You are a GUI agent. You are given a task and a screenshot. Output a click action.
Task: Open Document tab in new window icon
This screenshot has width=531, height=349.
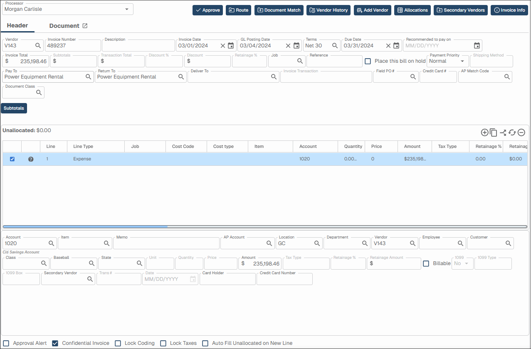pyautogui.click(x=85, y=26)
